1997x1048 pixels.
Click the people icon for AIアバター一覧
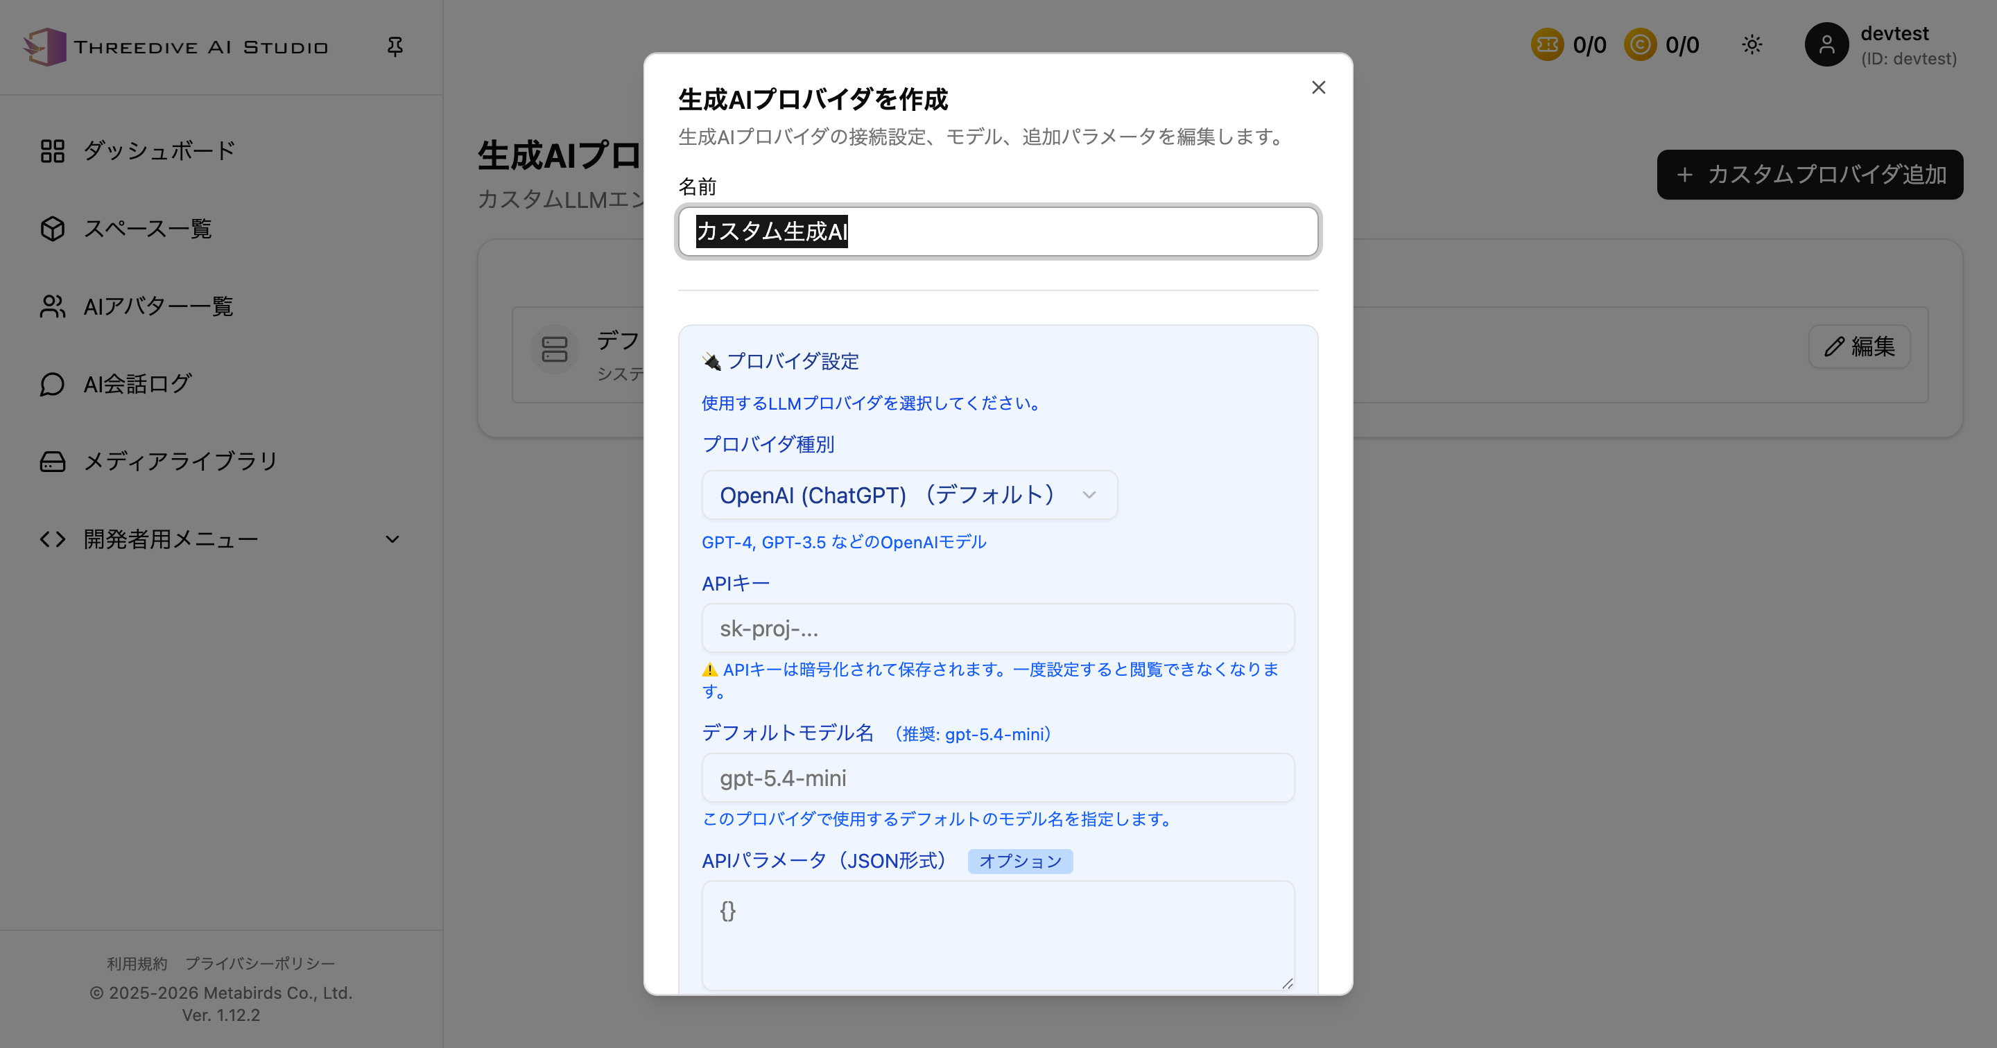pos(52,306)
